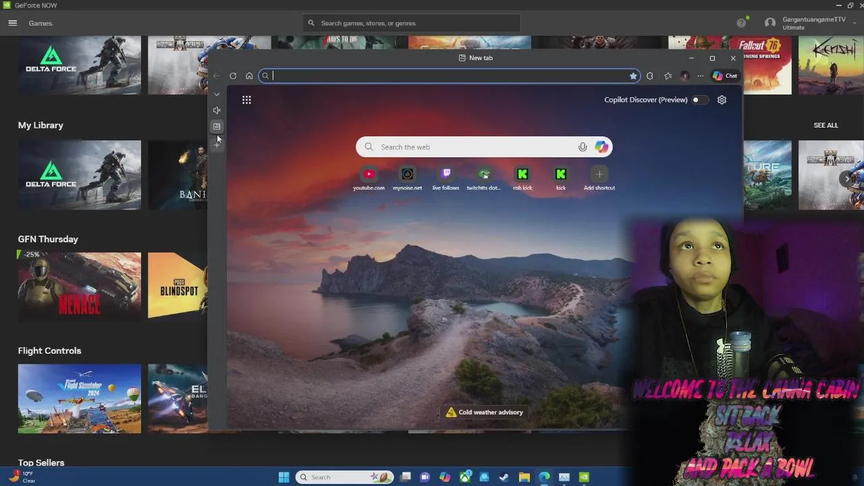Viewport: 864px width, 486px height.
Task: Click the Search the web box
Action: point(484,147)
